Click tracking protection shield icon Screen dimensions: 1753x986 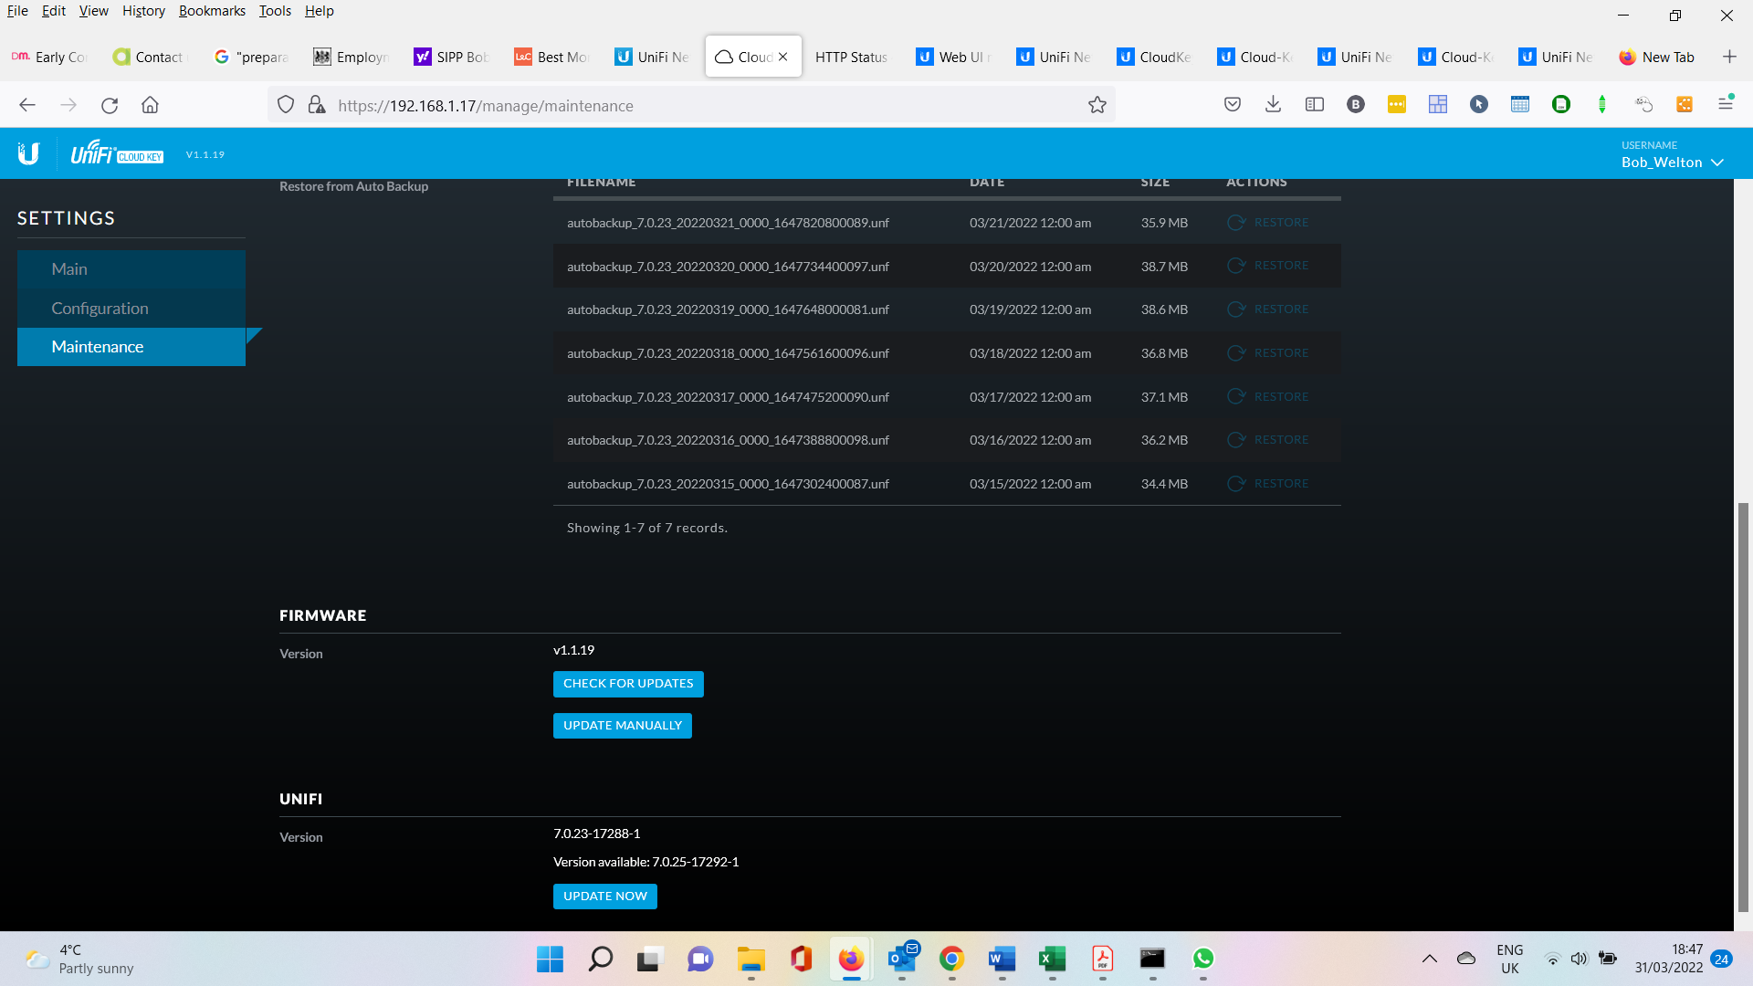point(286,105)
